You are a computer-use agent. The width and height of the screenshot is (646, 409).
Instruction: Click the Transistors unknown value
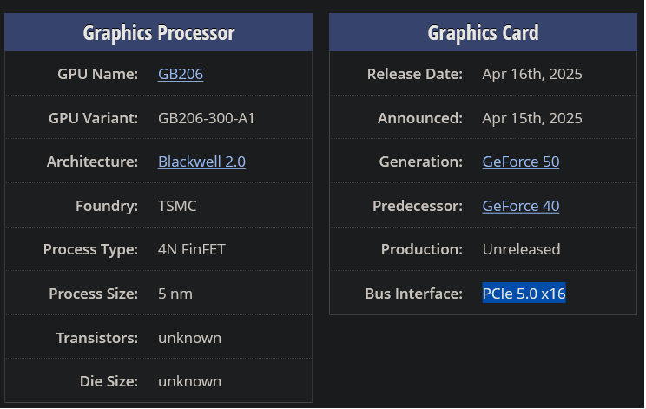pos(189,337)
